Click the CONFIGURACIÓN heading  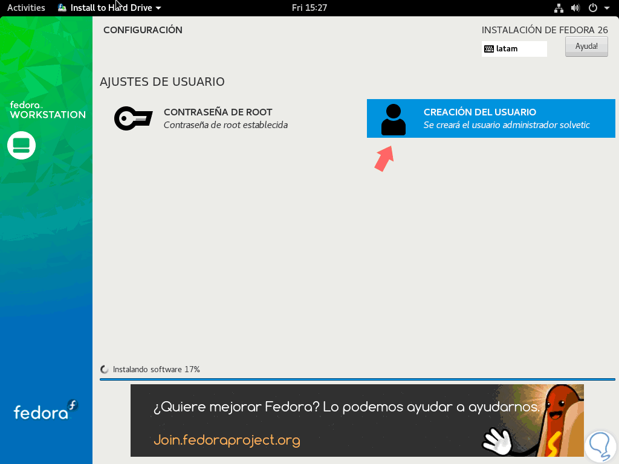143,30
